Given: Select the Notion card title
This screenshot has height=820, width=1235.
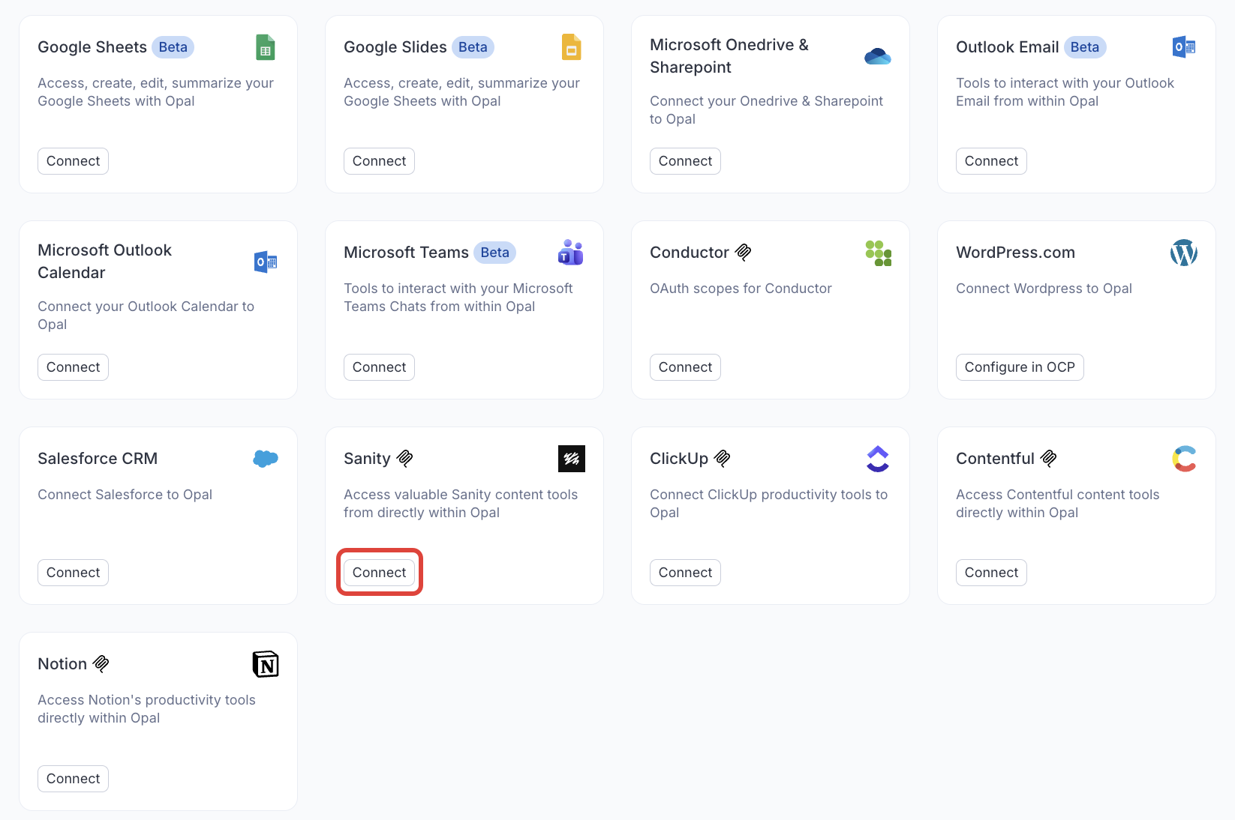Looking at the screenshot, I should [62, 664].
